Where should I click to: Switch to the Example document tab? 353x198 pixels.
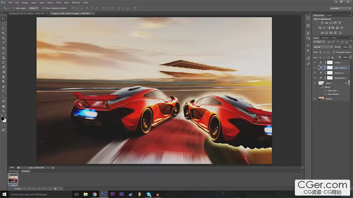click(27, 14)
